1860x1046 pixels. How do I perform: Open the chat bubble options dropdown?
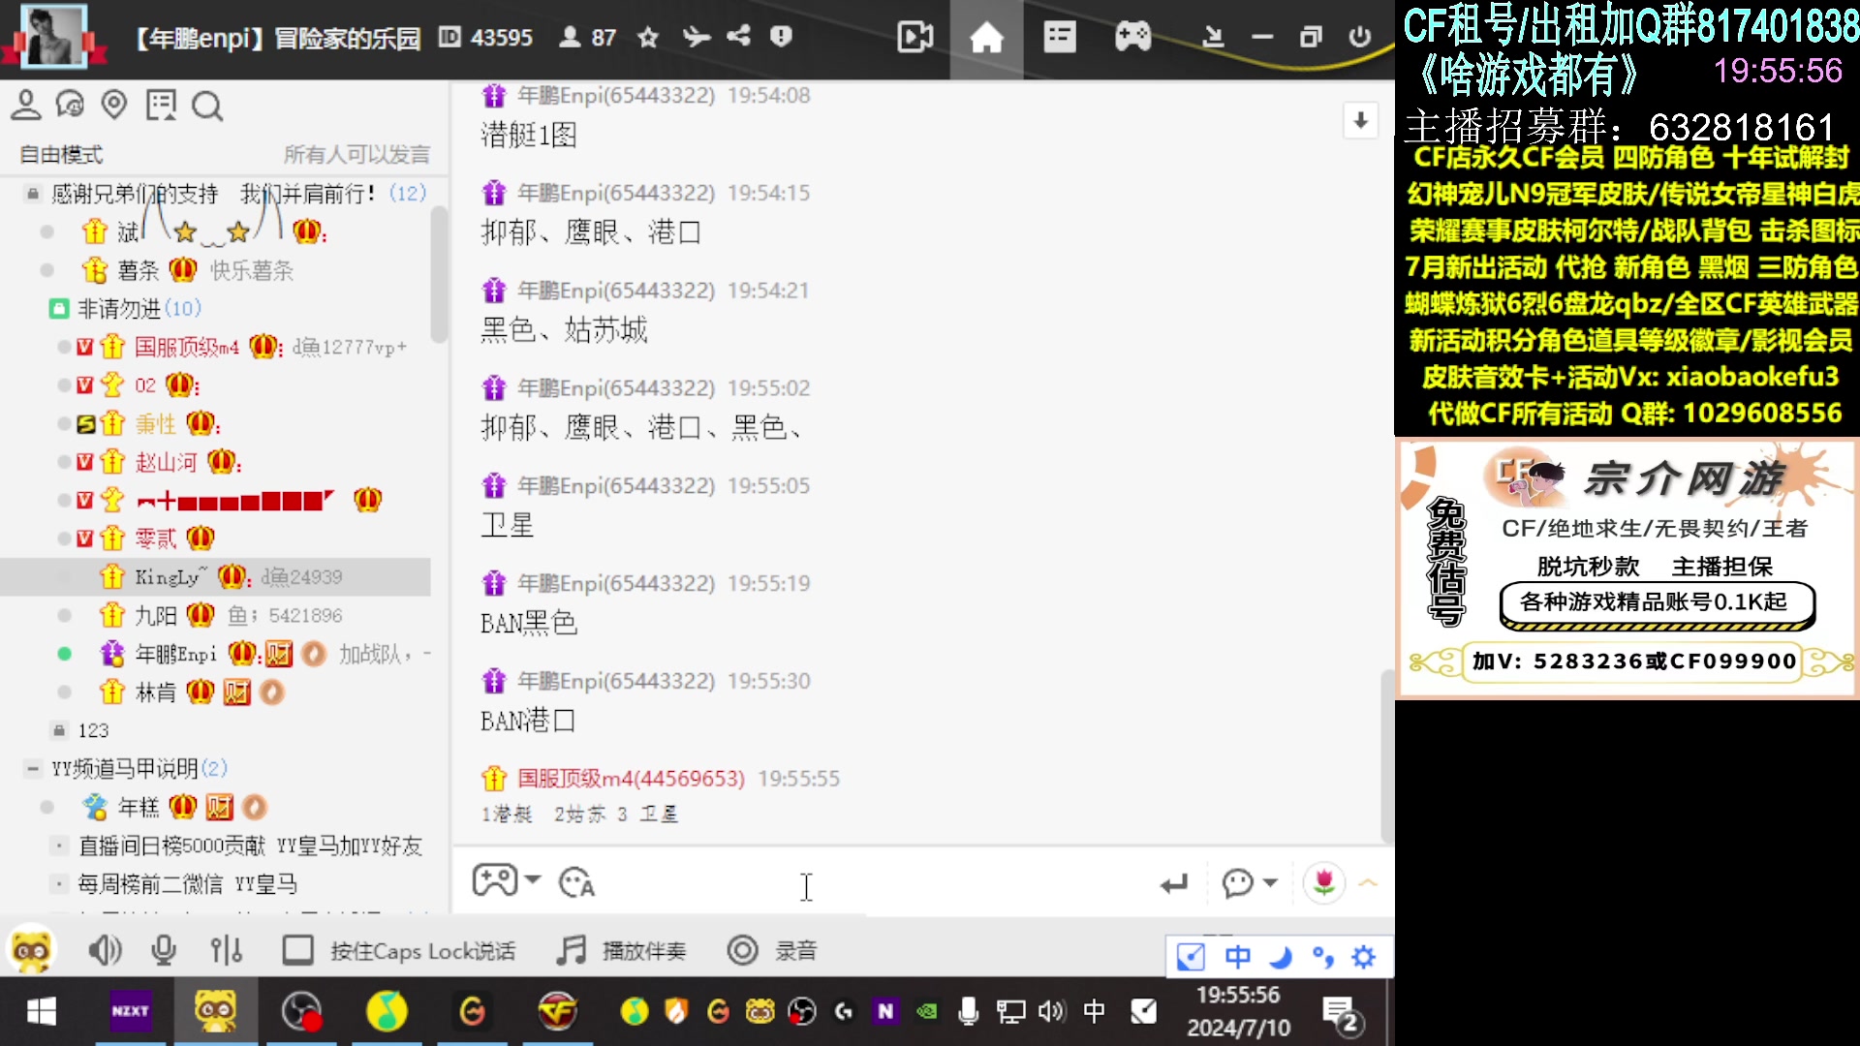[1249, 882]
